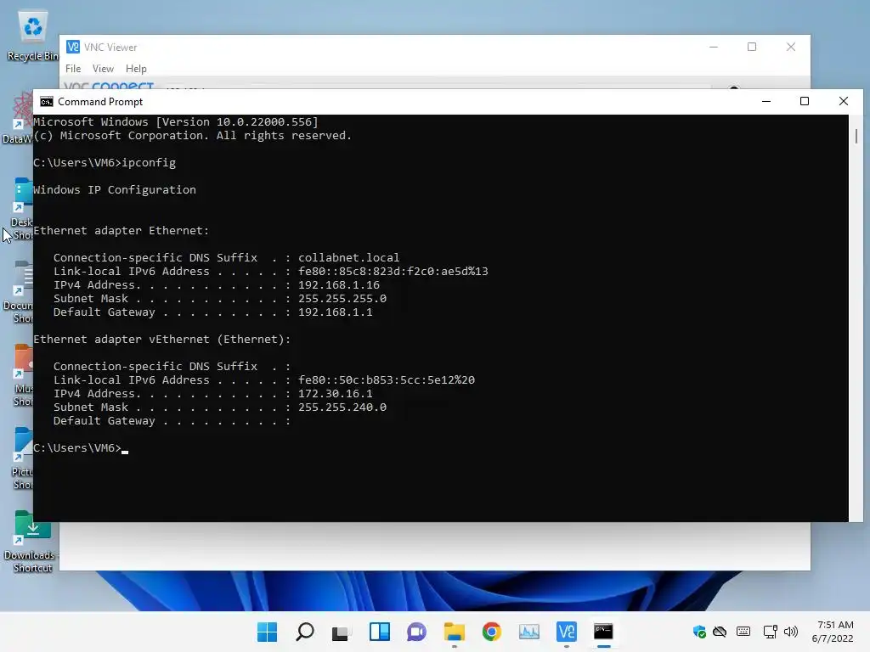
Task: Click the fe80::85c8:823d:f2c0:ae5d%13 address
Action: pos(393,271)
